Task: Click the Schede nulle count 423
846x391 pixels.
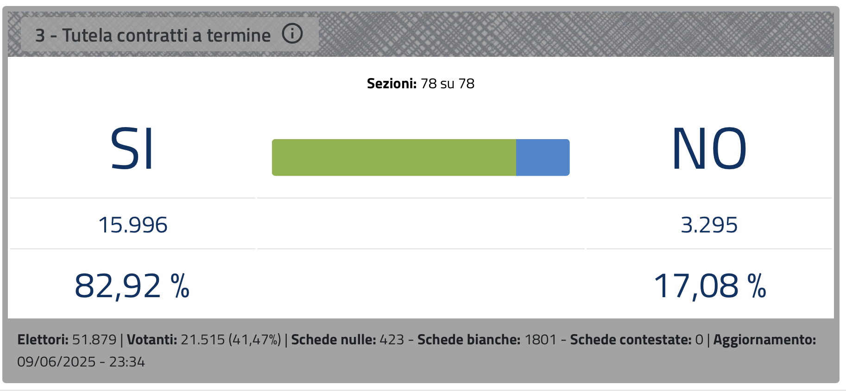Action: tap(392, 340)
